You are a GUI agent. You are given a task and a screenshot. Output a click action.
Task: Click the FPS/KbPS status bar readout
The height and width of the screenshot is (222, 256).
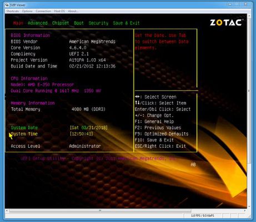click(203, 216)
